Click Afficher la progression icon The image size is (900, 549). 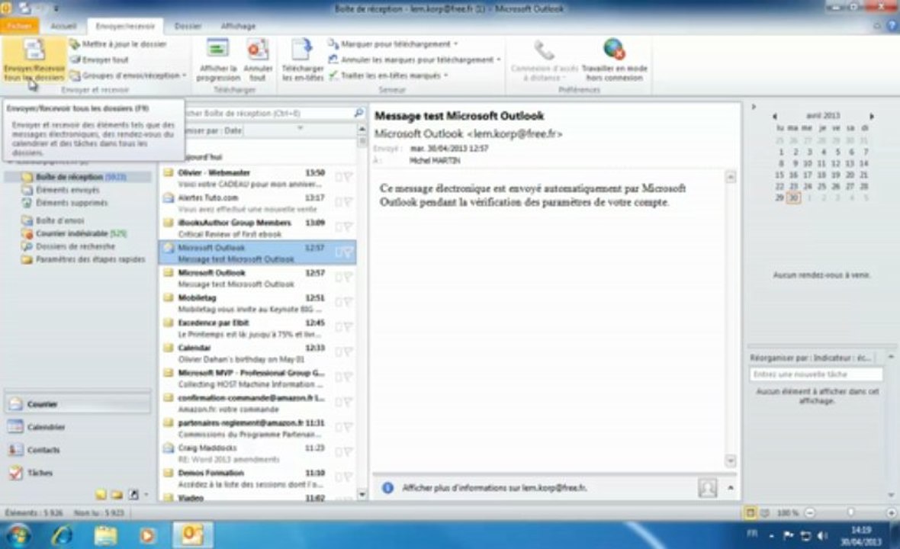217,60
